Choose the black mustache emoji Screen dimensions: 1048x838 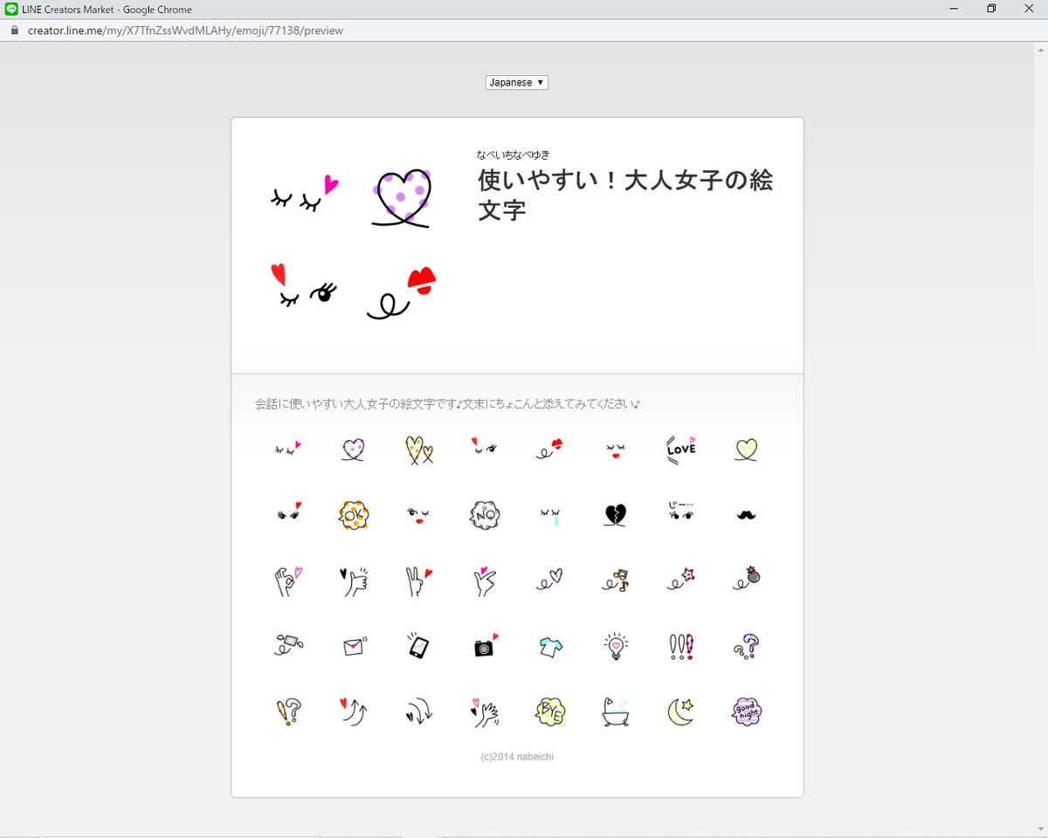click(x=746, y=515)
